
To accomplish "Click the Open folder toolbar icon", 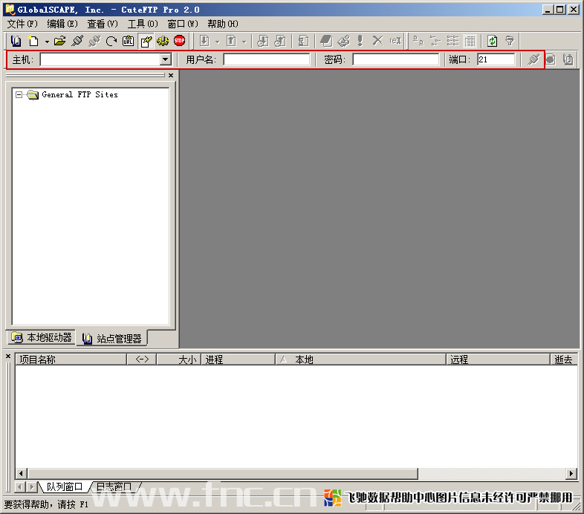I will (x=59, y=41).
